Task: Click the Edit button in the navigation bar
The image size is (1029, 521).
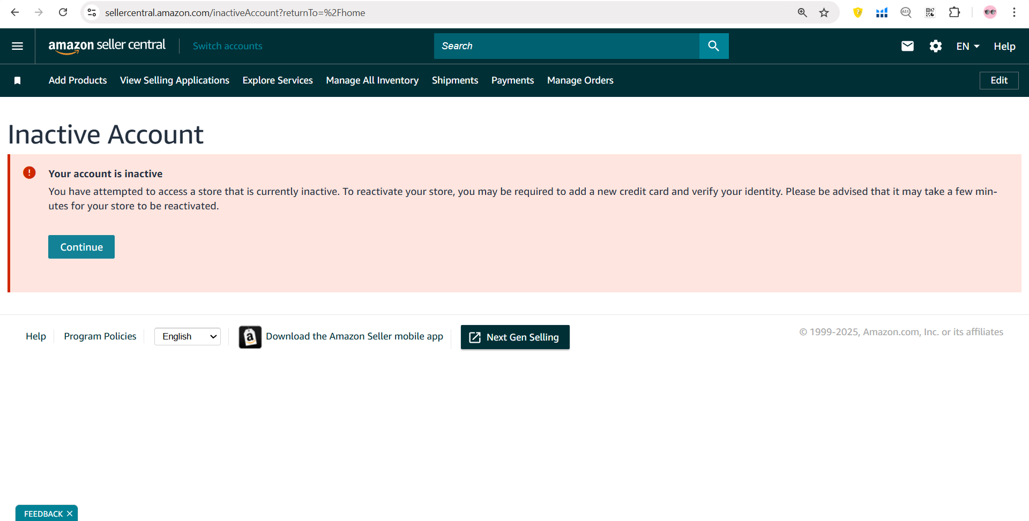Action: pyautogui.click(x=999, y=80)
